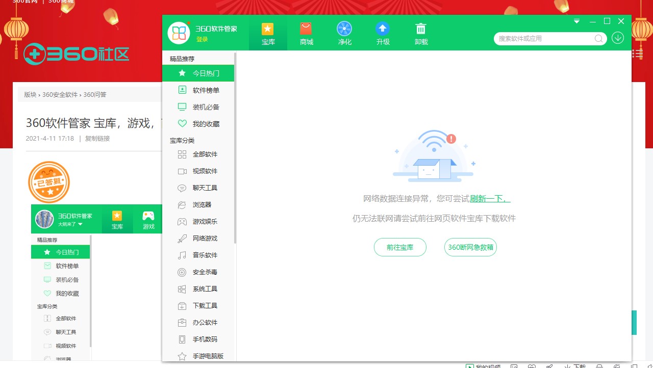Click the 360社区 logo on the web page
The width and height of the screenshot is (653, 368).
76,54
